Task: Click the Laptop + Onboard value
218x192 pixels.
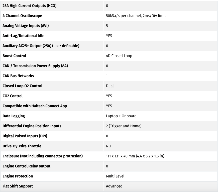Action: (121, 116)
